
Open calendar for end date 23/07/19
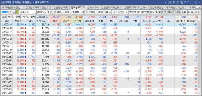click(33, 17)
